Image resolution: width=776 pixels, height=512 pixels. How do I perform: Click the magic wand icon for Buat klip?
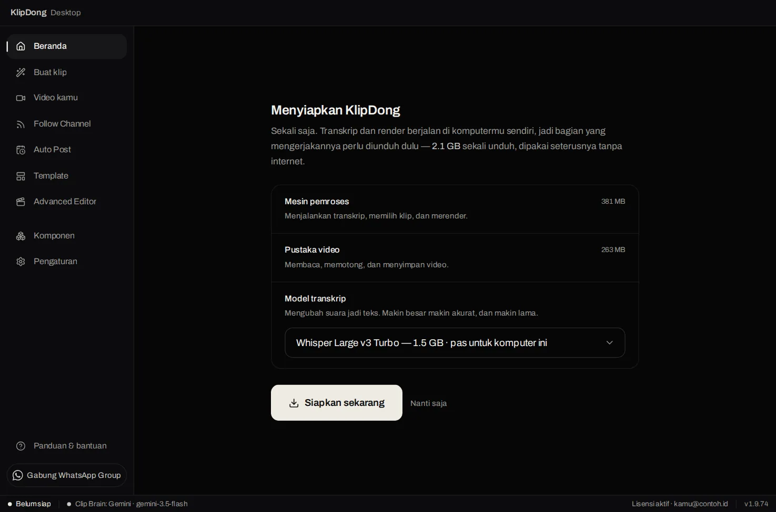click(x=21, y=72)
